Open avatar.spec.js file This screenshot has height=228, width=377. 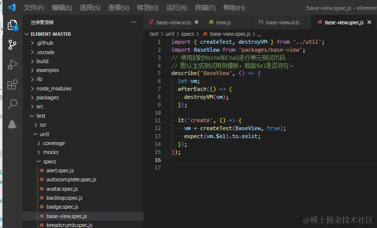point(62,189)
